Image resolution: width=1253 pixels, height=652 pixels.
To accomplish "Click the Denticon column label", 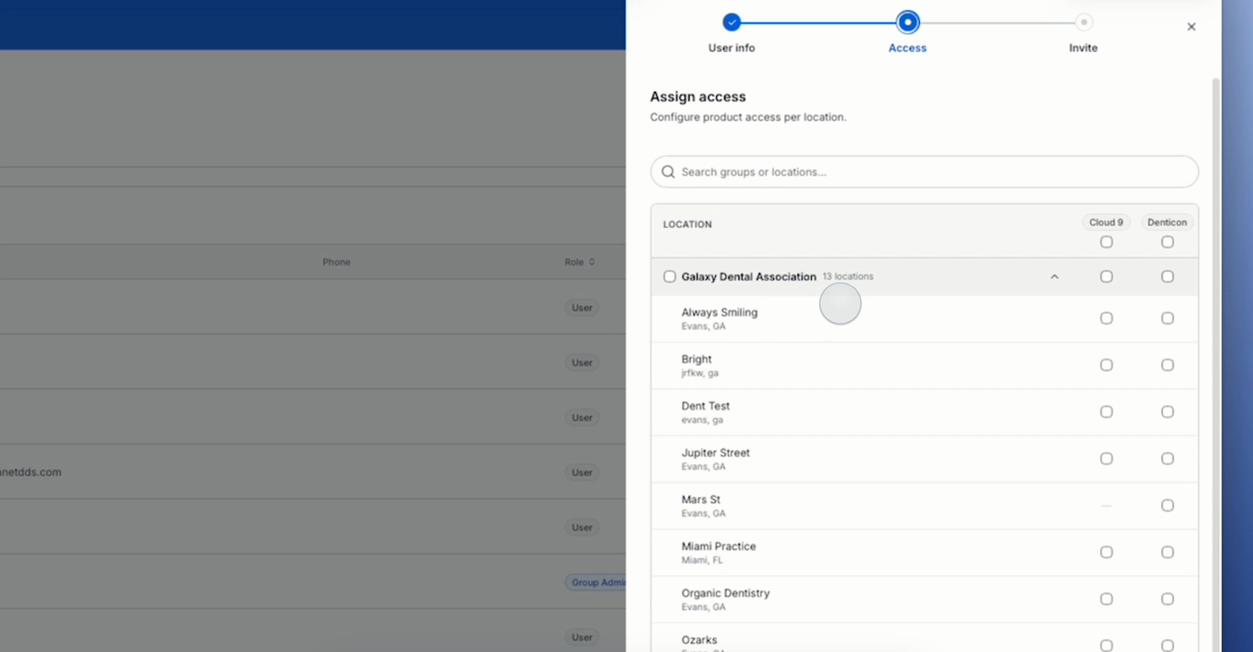I will [1167, 223].
